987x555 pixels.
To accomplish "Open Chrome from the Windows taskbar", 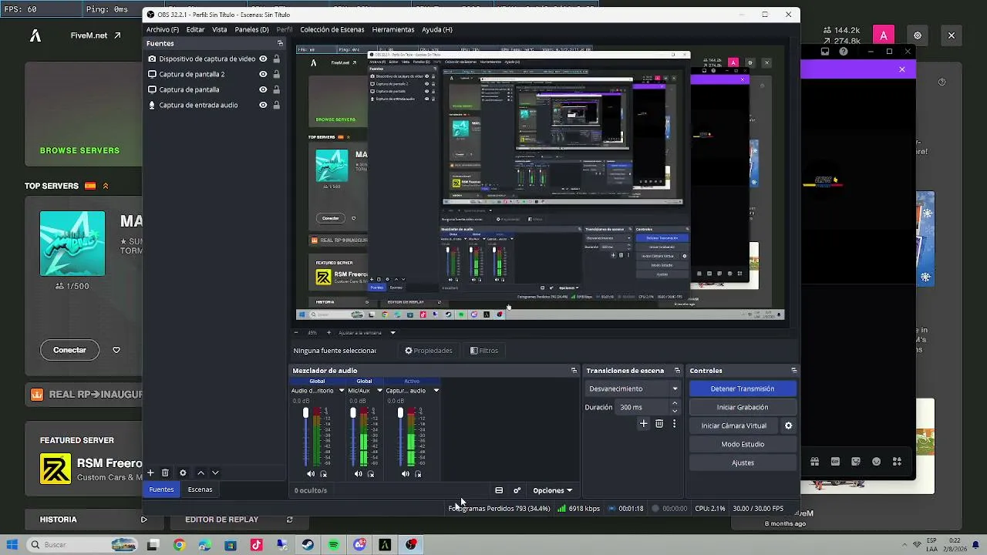I will point(179,545).
